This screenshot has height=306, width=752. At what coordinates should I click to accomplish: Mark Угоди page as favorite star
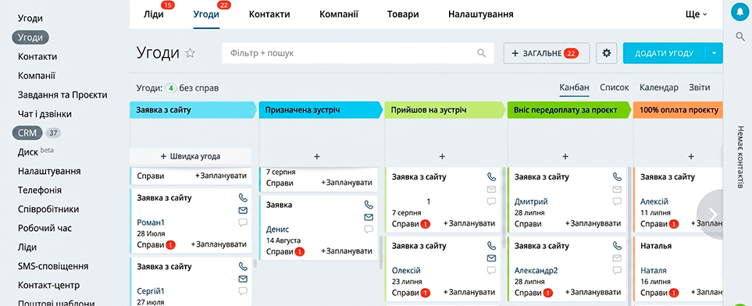pyautogui.click(x=191, y=53)
